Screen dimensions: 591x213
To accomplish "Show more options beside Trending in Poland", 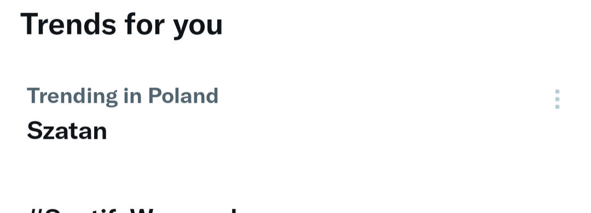I will pos(557,99).
